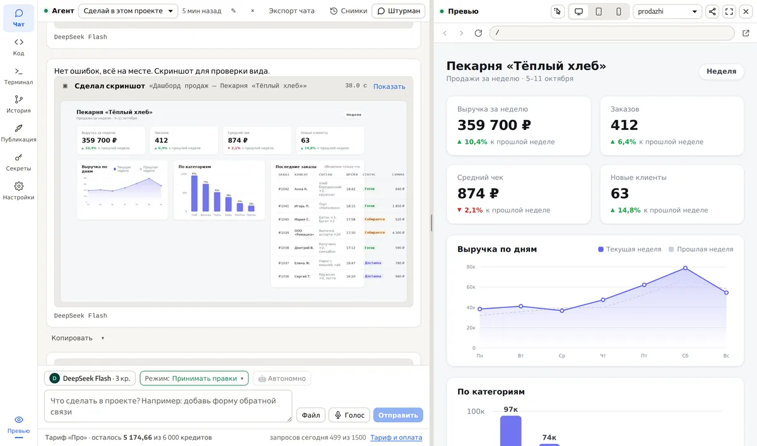Open Настройки gear settings
The width and height of the screenshot is (757, 446).
pos(19,191)
